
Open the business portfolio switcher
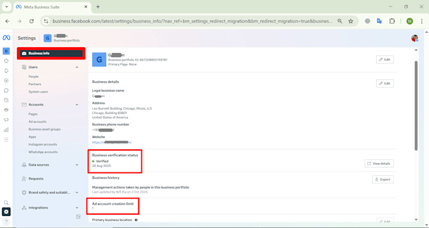62,38
